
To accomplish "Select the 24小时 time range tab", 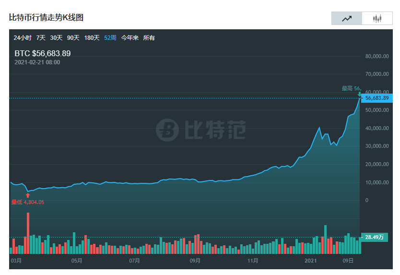I will (23, 38).
